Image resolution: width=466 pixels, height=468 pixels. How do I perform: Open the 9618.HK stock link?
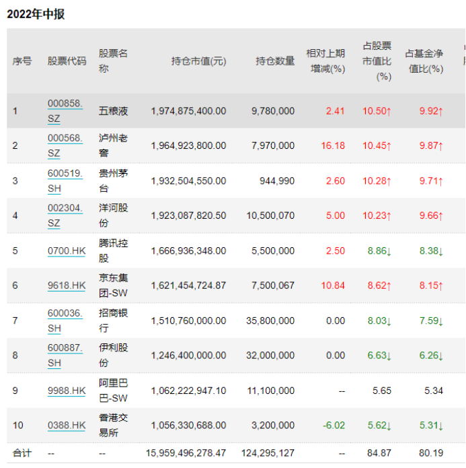[67, 286]
